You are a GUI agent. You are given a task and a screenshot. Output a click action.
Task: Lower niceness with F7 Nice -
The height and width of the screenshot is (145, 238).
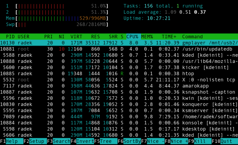pyautogui.click(x=153, y=141)
